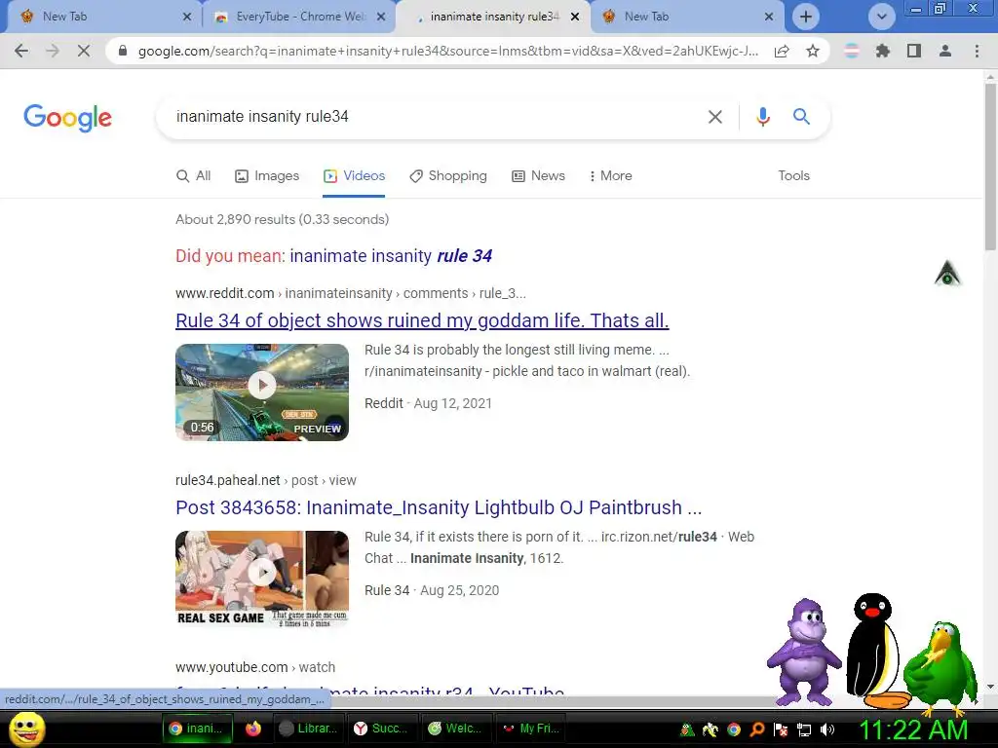Close the first New Tab
The image size is (998, 748).
click(x=187, y=18)
